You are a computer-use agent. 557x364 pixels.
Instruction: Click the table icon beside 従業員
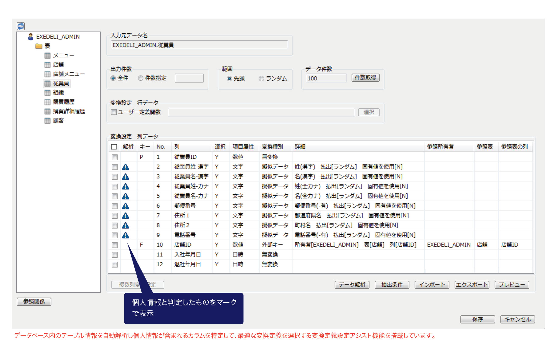point(47,83)
